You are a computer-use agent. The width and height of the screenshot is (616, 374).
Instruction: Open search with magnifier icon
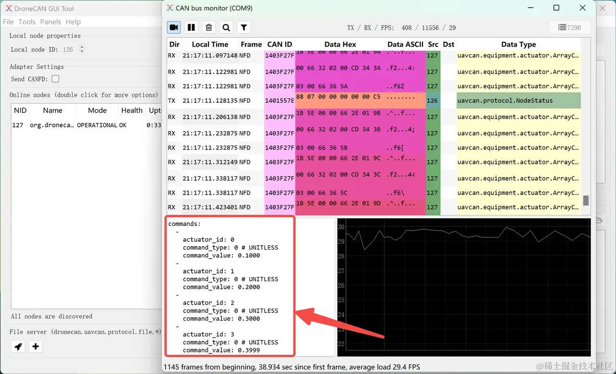226,28
